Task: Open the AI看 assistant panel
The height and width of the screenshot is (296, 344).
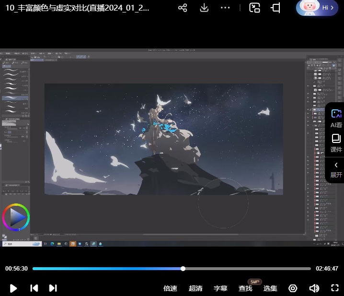Action: (336, 118)
